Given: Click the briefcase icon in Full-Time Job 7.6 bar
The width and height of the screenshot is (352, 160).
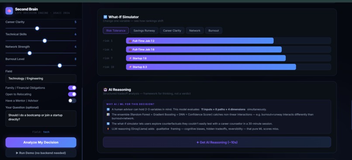Looking at the screenshot, I should (x=130, y=49).
